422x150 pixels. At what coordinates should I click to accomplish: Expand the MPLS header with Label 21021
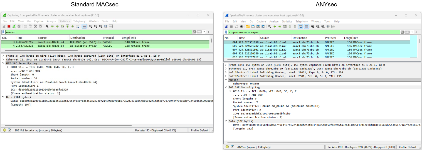(x=226, y=72)
